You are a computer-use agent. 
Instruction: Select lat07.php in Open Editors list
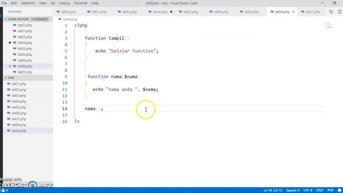[25, 72]
